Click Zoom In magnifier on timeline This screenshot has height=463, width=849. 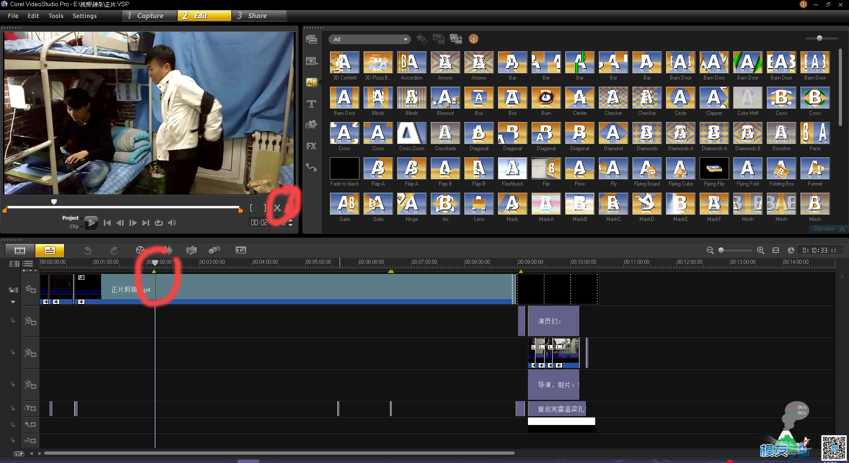pos(761,250)
